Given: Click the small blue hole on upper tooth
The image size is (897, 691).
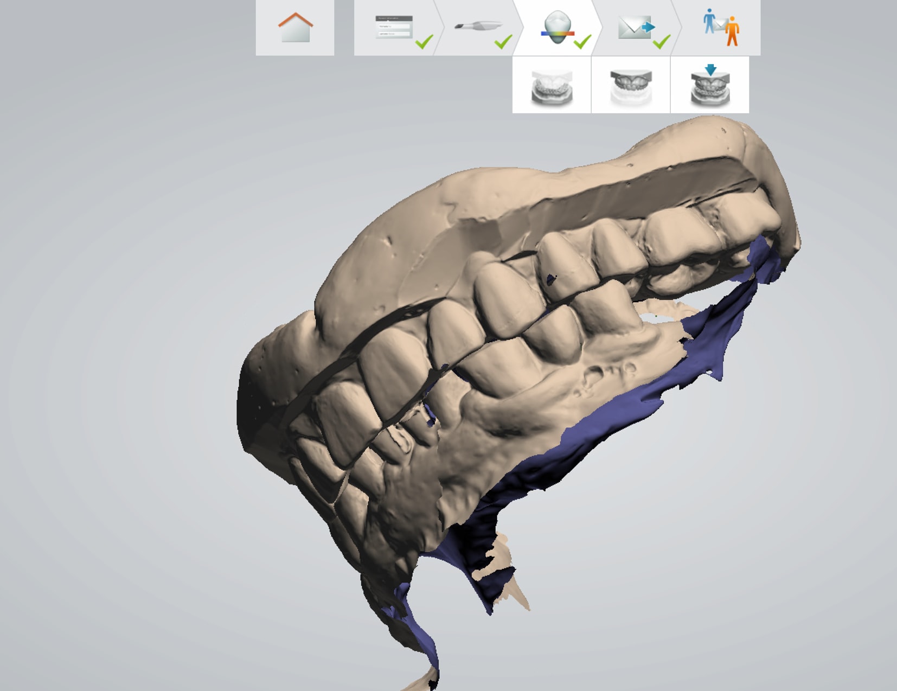Looking at the screenshot, I should [x=552, y=279].
